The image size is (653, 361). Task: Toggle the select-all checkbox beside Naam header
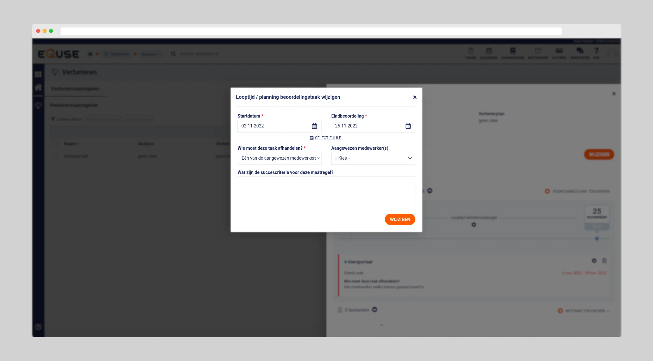(x=55, y=144)
